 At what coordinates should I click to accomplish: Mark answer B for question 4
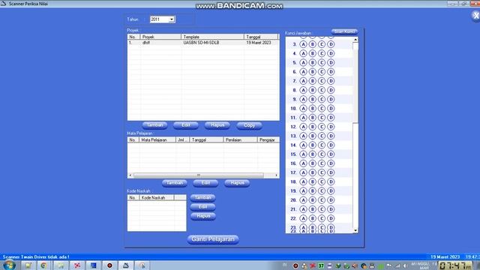(312, 53)
